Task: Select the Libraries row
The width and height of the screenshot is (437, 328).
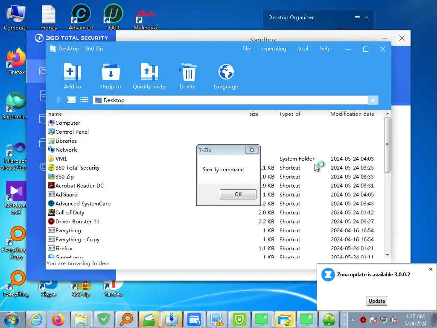Action: (x=215, y=141)
